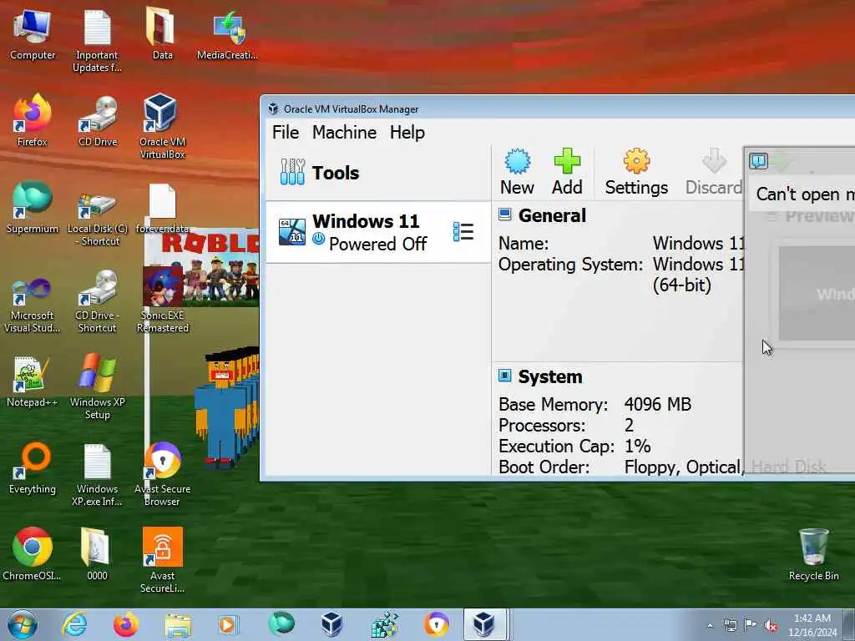
Task: Select the Recycle Bin icon
Action: pos(813,555)
